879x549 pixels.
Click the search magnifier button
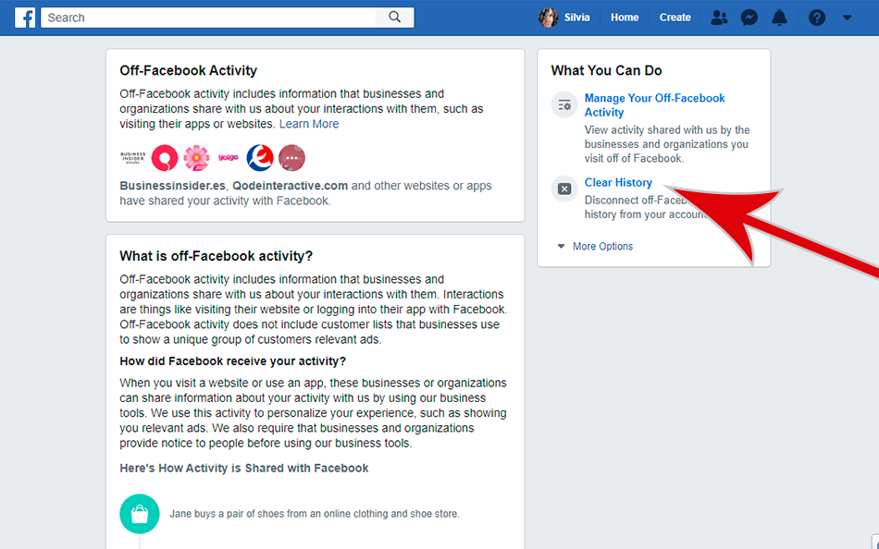tap(395, 18)
